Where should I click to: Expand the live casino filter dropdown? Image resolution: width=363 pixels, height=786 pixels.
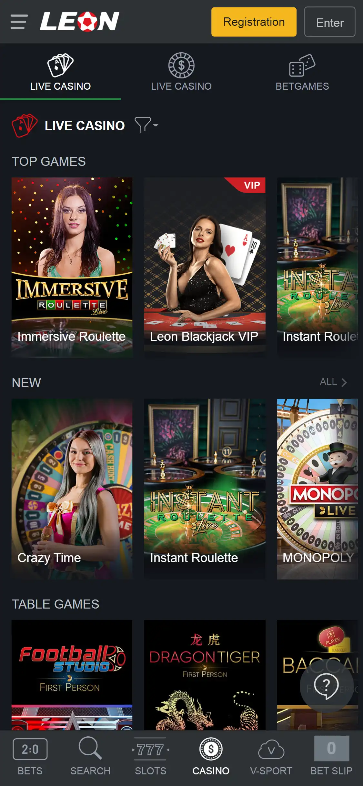point(146,125)
